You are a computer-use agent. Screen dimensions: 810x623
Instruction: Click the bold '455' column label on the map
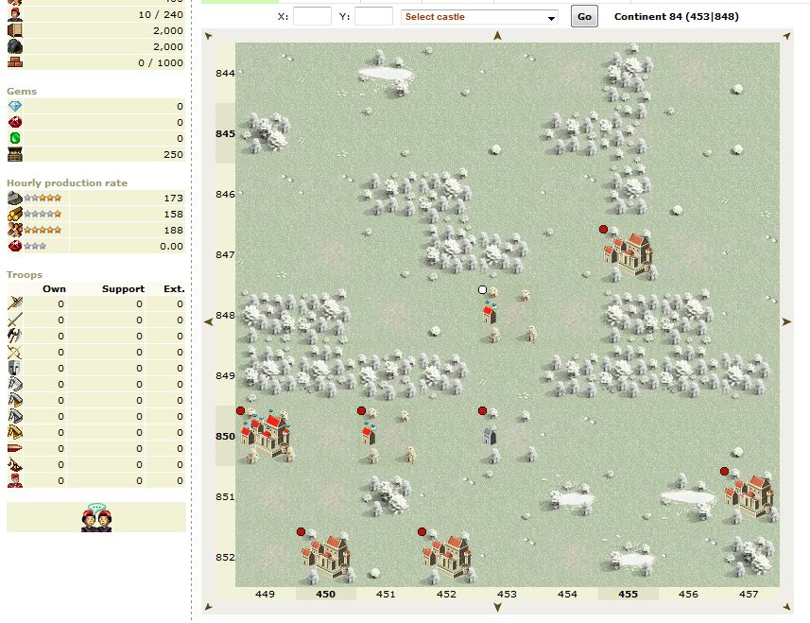click(629, 594)
